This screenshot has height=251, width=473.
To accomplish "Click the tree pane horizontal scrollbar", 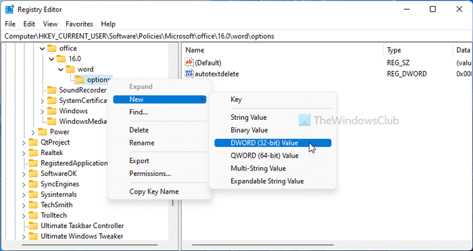I will 89,245.
